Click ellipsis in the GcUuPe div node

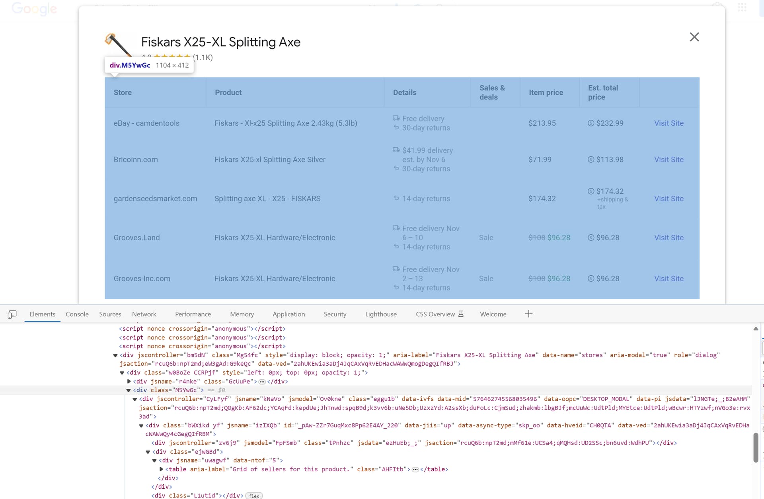coord(262,382)
